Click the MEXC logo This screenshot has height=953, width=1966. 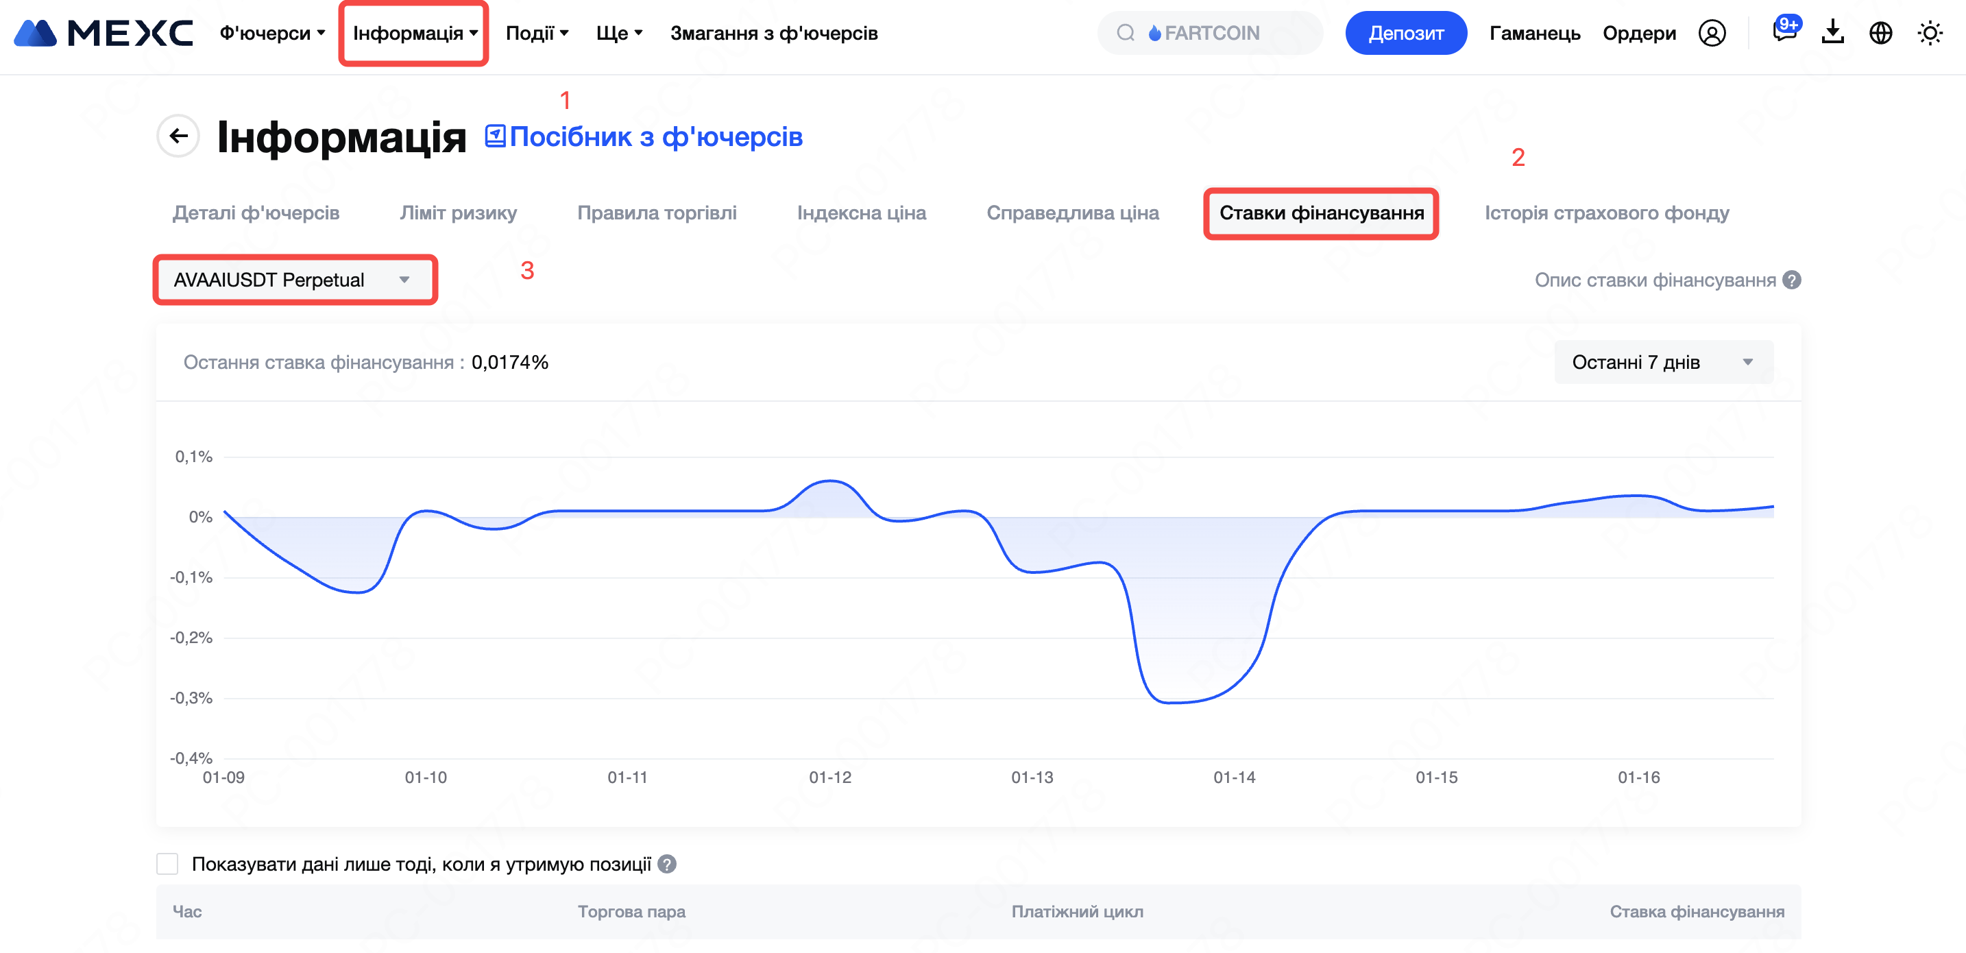(104, 33)
